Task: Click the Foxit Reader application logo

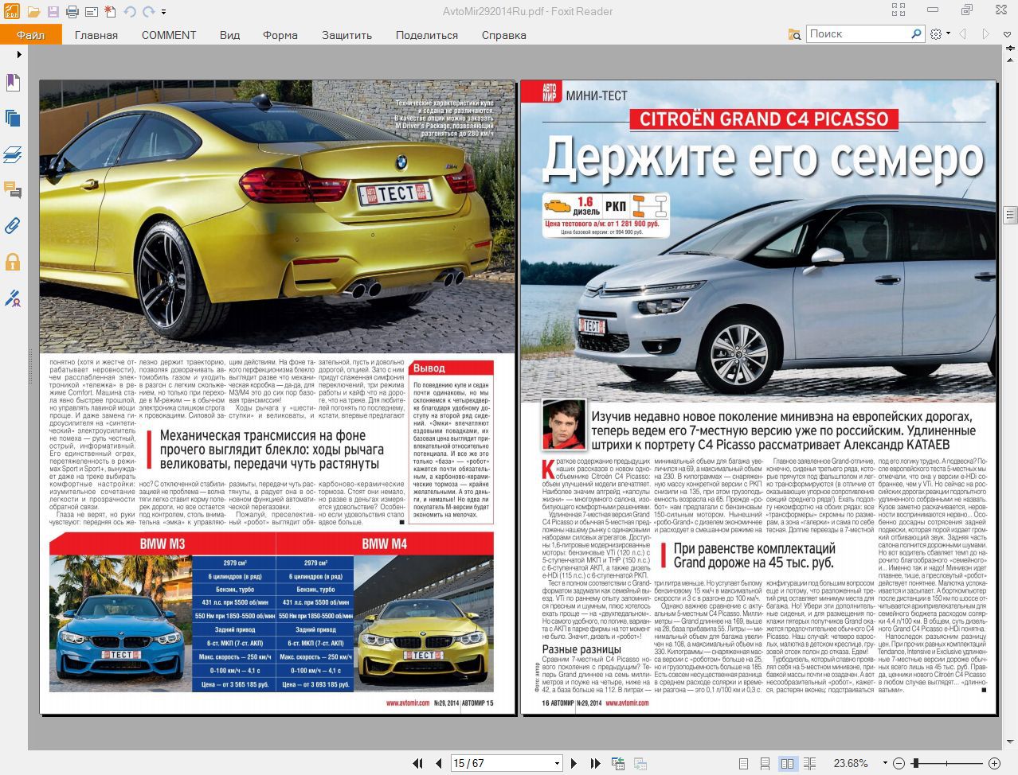Action: tap(12, 11)
